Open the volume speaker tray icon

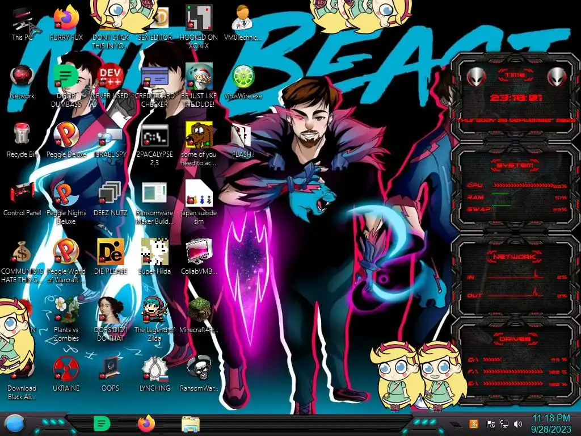[518, 424]
